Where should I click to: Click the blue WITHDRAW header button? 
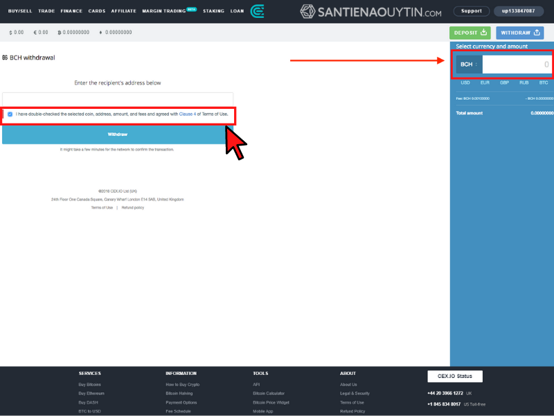(x=520, y=33)
